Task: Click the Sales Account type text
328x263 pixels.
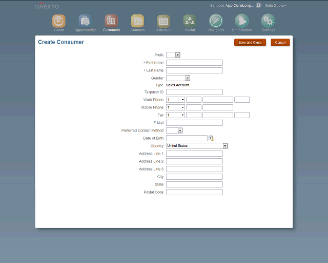Action: click(178, 85)
